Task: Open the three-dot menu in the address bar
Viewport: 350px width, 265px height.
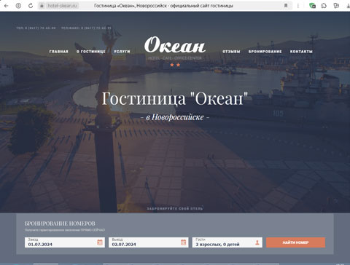Action: (298, 6)
